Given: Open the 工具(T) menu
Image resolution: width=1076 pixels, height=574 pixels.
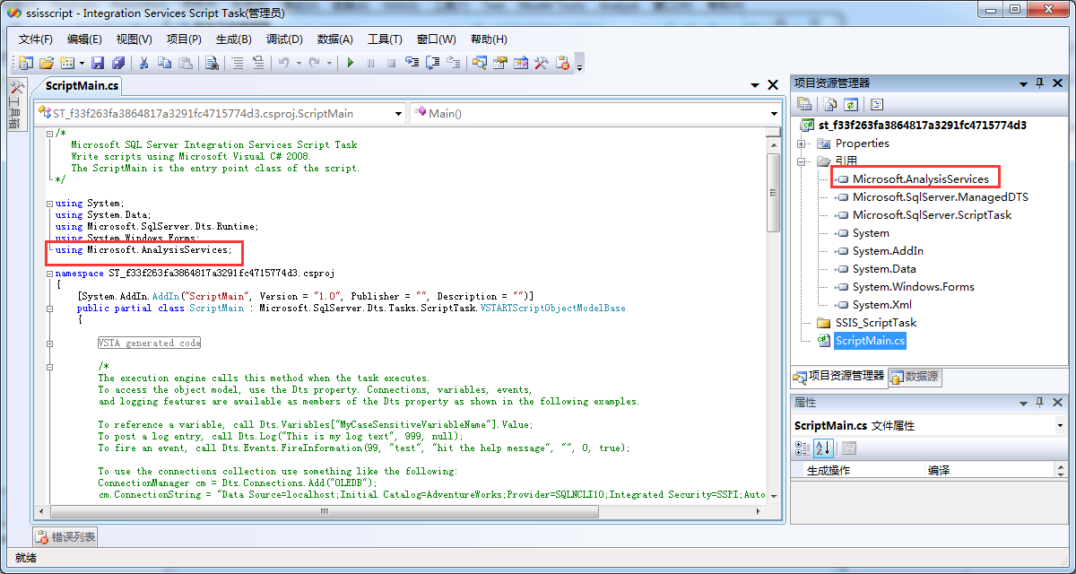Looking at the screenshot, I should [x=385, y=39].
